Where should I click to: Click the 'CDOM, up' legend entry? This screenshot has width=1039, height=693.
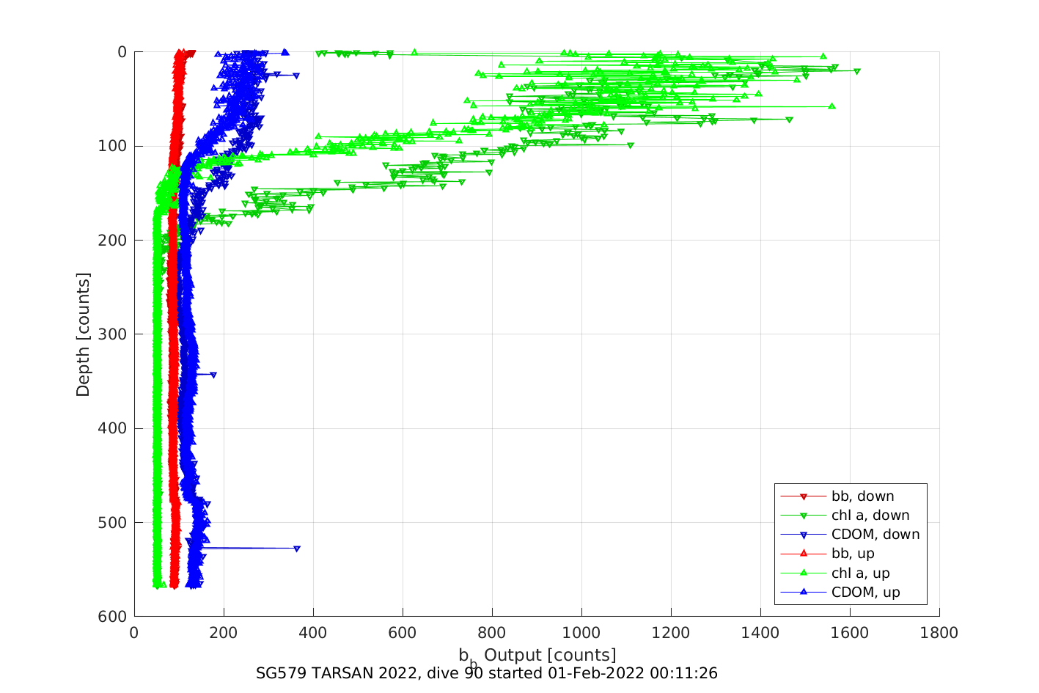840,593
